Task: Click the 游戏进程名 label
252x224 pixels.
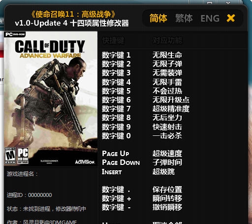Action: (x=22, y=174)
